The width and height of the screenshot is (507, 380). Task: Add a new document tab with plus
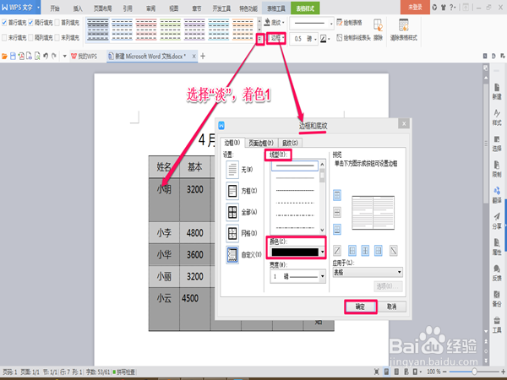[x=203, y=57]
